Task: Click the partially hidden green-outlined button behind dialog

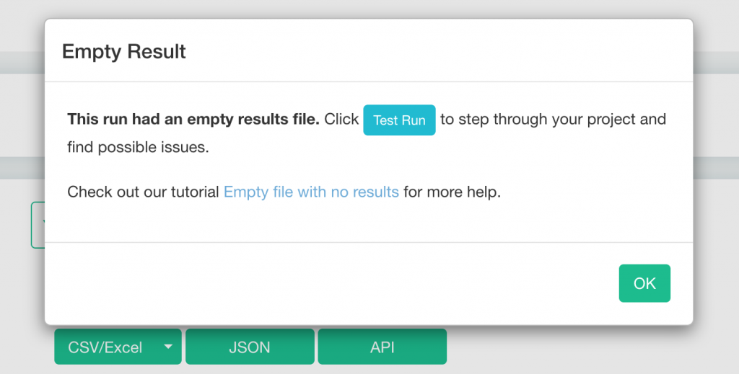Action: [37, 225]
